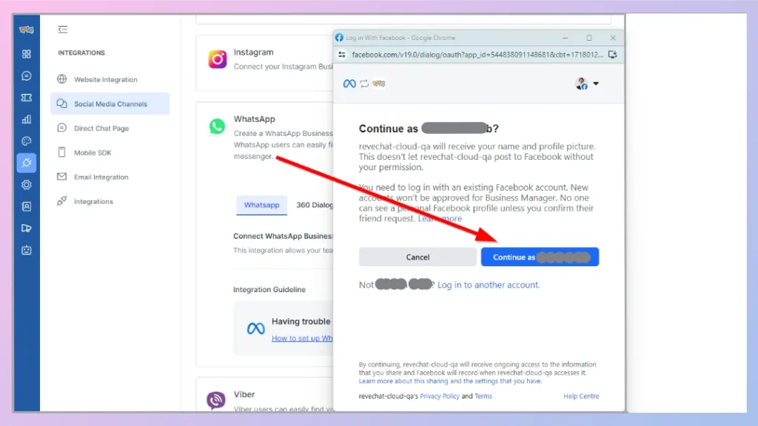
Task: Click the site info icon in address bar
Action: (x=342, y=55)
